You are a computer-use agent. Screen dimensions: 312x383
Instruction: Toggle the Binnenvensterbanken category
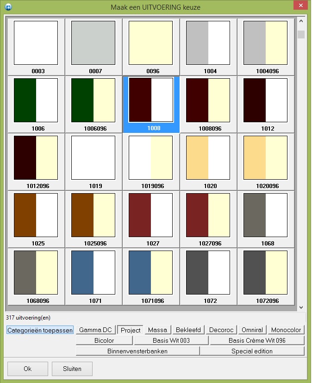coord(137,351)
